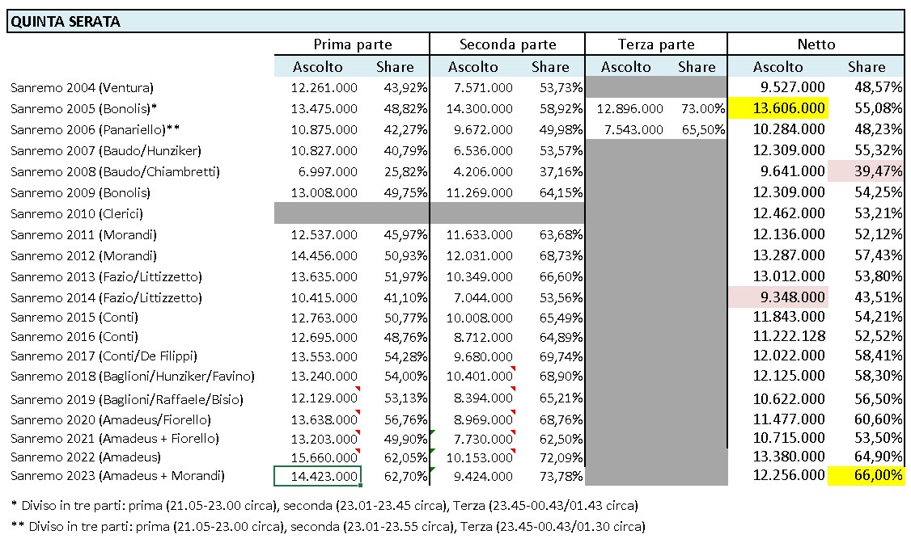Select the Netto header cell
Screen dimensions: 911x539
tap(816, 44)
